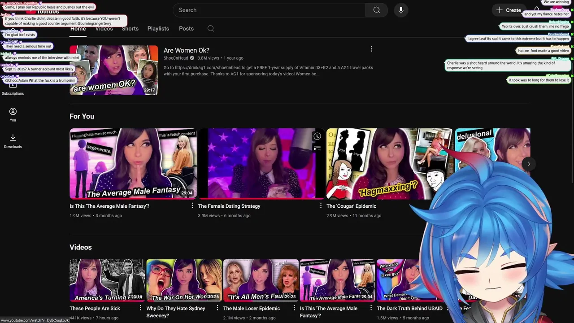Play the are women OK? featured thumbnail
The height and width of the screenshot is (323, 574).
(113, 70)
